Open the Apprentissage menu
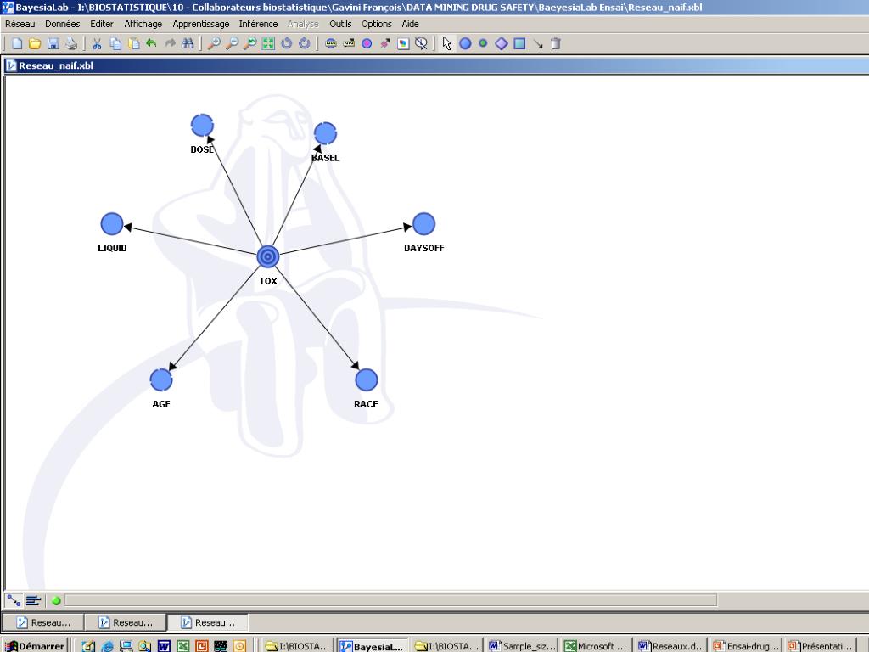The image size is (869, 652). 200,24
